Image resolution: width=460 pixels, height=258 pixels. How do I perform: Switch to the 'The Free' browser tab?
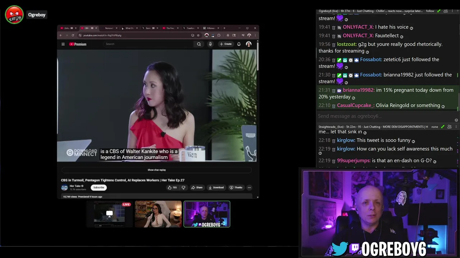170,28
